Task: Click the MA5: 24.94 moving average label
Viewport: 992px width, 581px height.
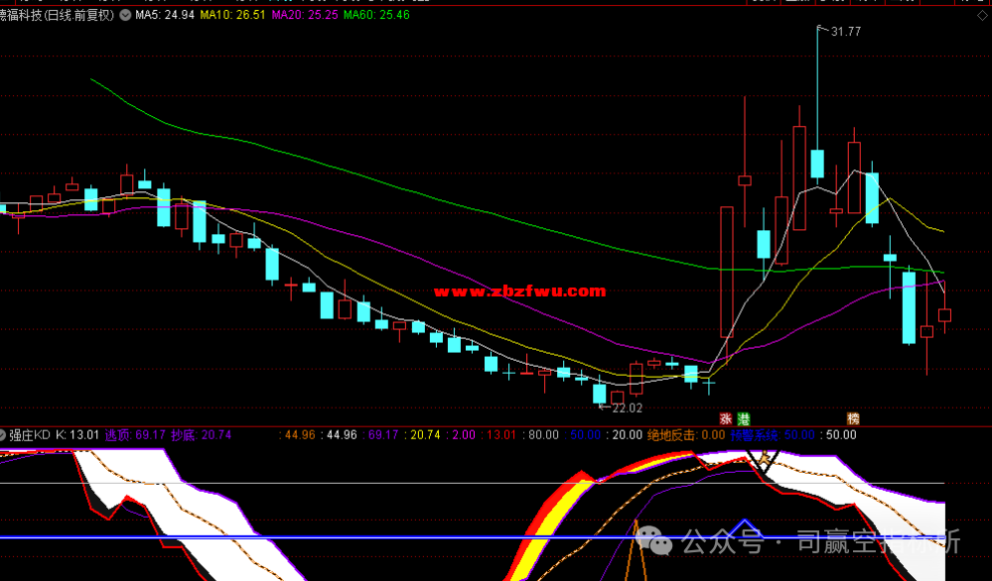Action: [165, 15]
